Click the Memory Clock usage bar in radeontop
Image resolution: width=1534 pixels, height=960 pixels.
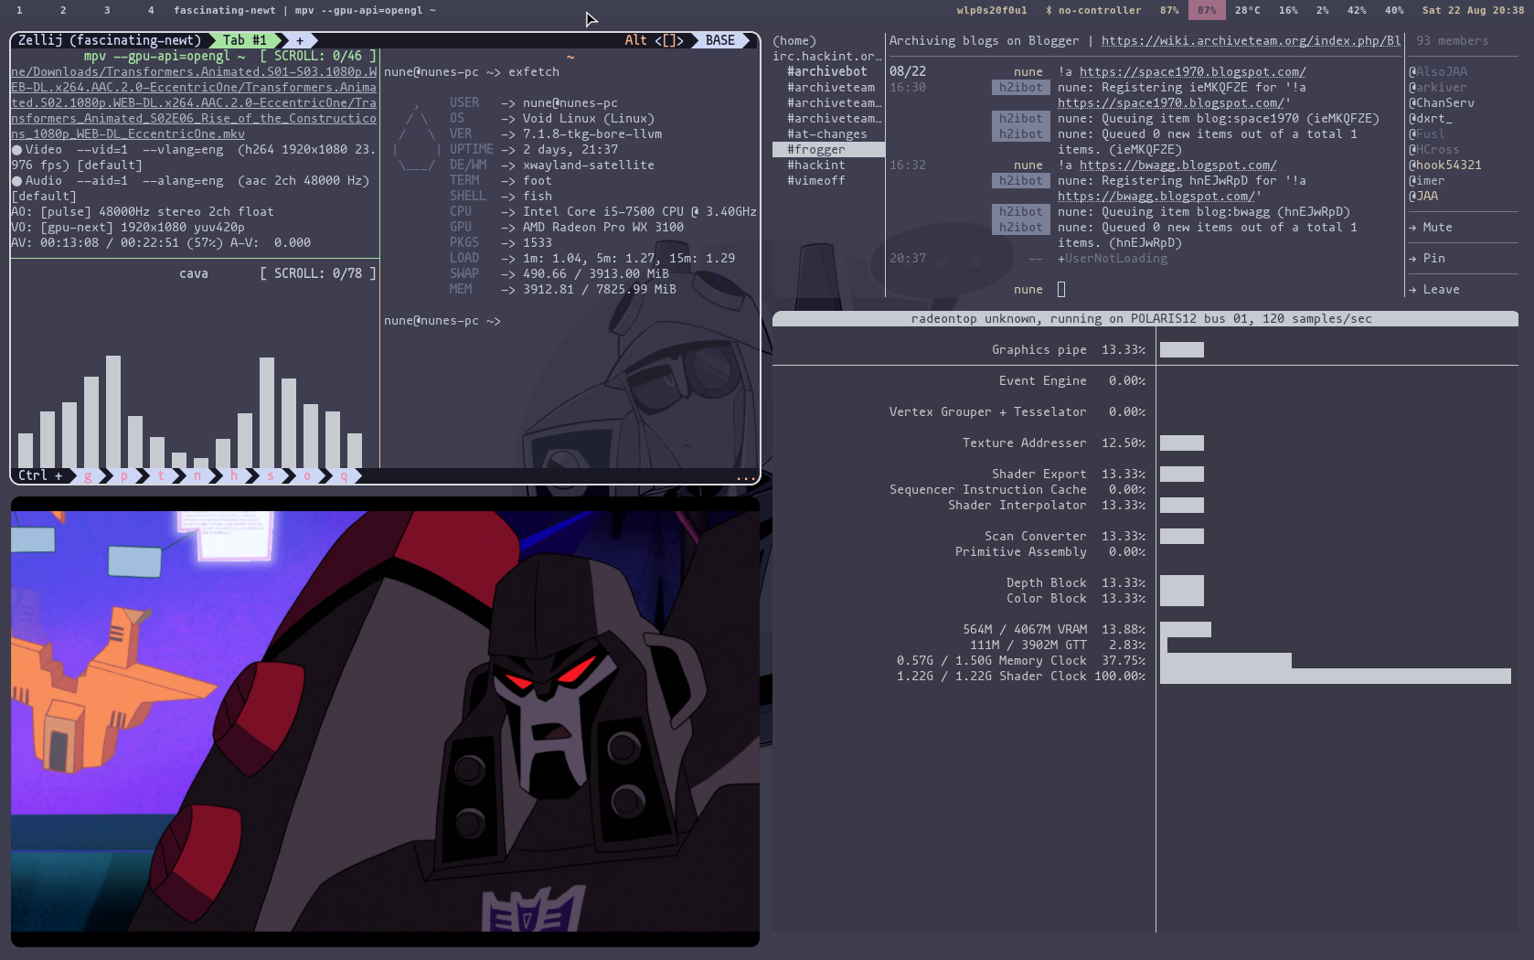coord(1226,661)
